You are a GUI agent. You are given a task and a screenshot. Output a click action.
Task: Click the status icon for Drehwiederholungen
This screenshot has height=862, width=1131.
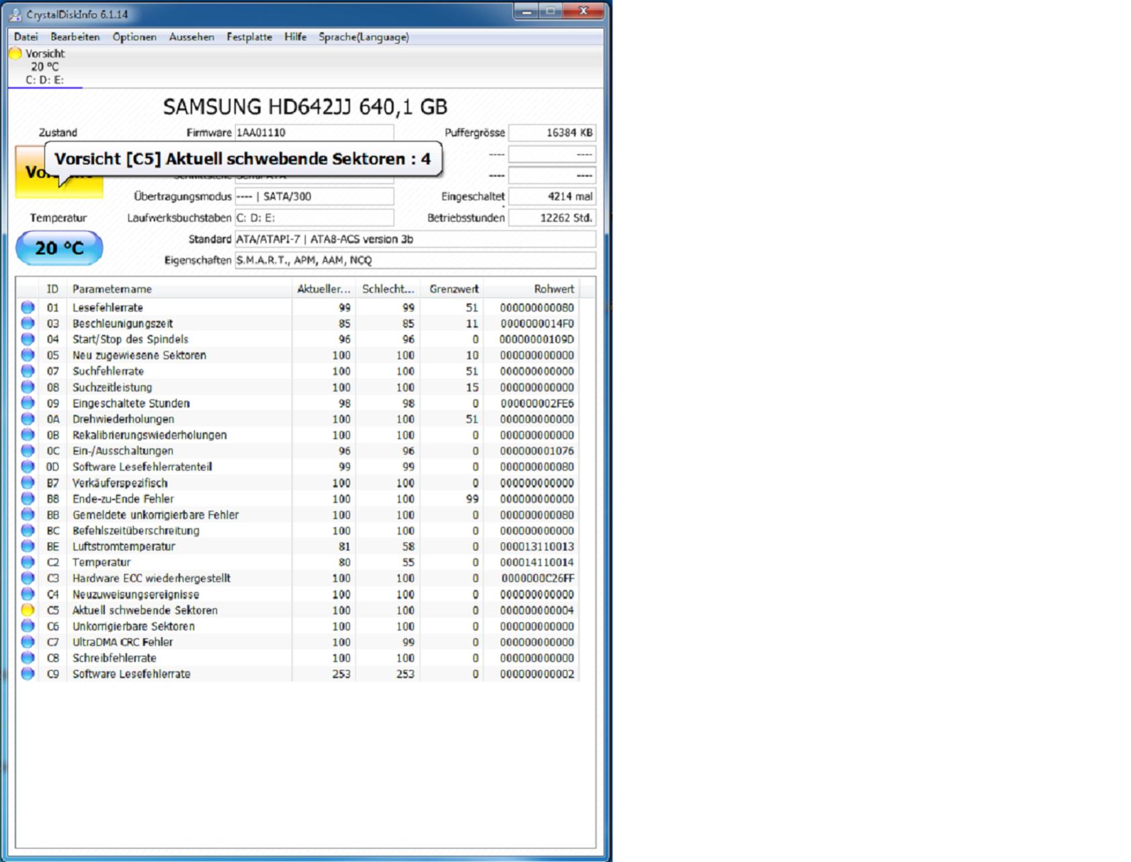pyautogui.click(x=28, y=419)
